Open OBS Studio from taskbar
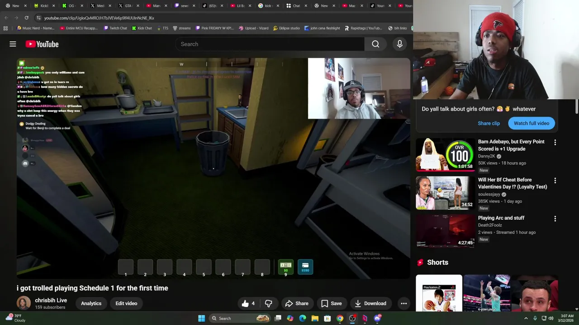 (x=352, y=318)
